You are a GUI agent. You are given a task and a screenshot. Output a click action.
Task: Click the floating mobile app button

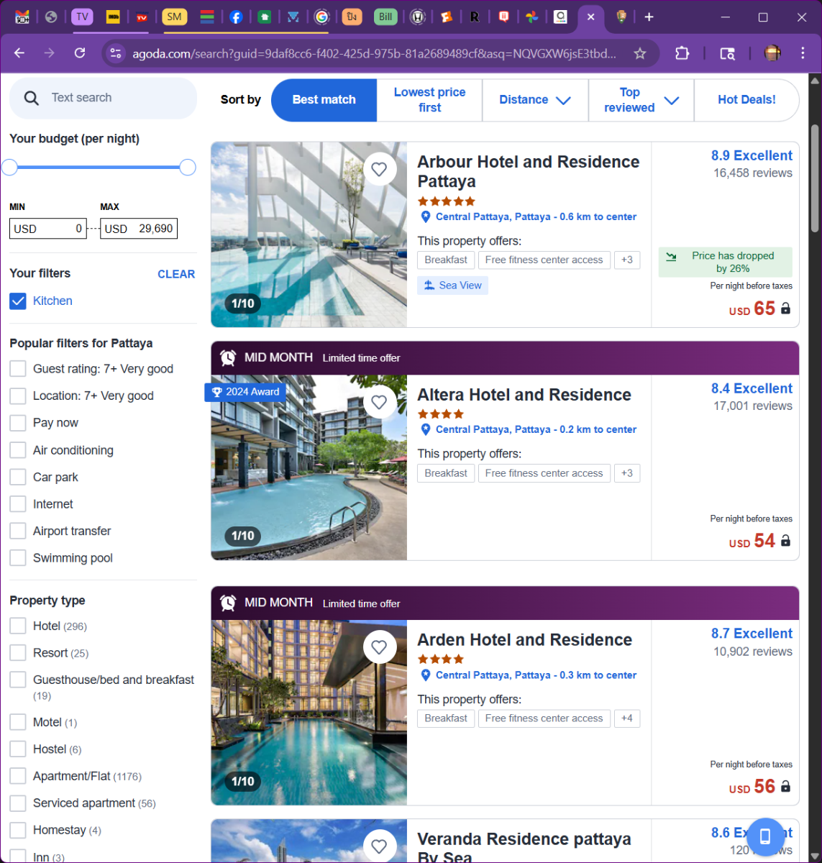click(765, 836)
